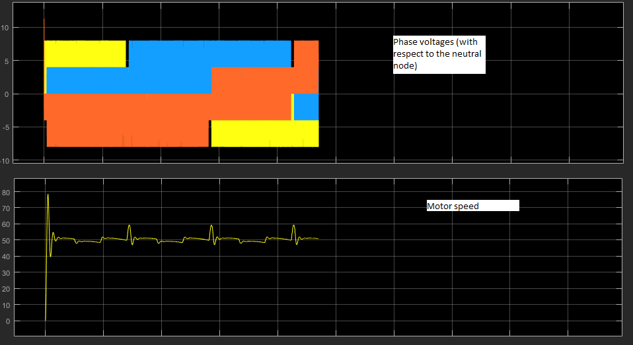Click the yellow voltage block at top-left
633x345 pixels.
click(x=85, y=53)
